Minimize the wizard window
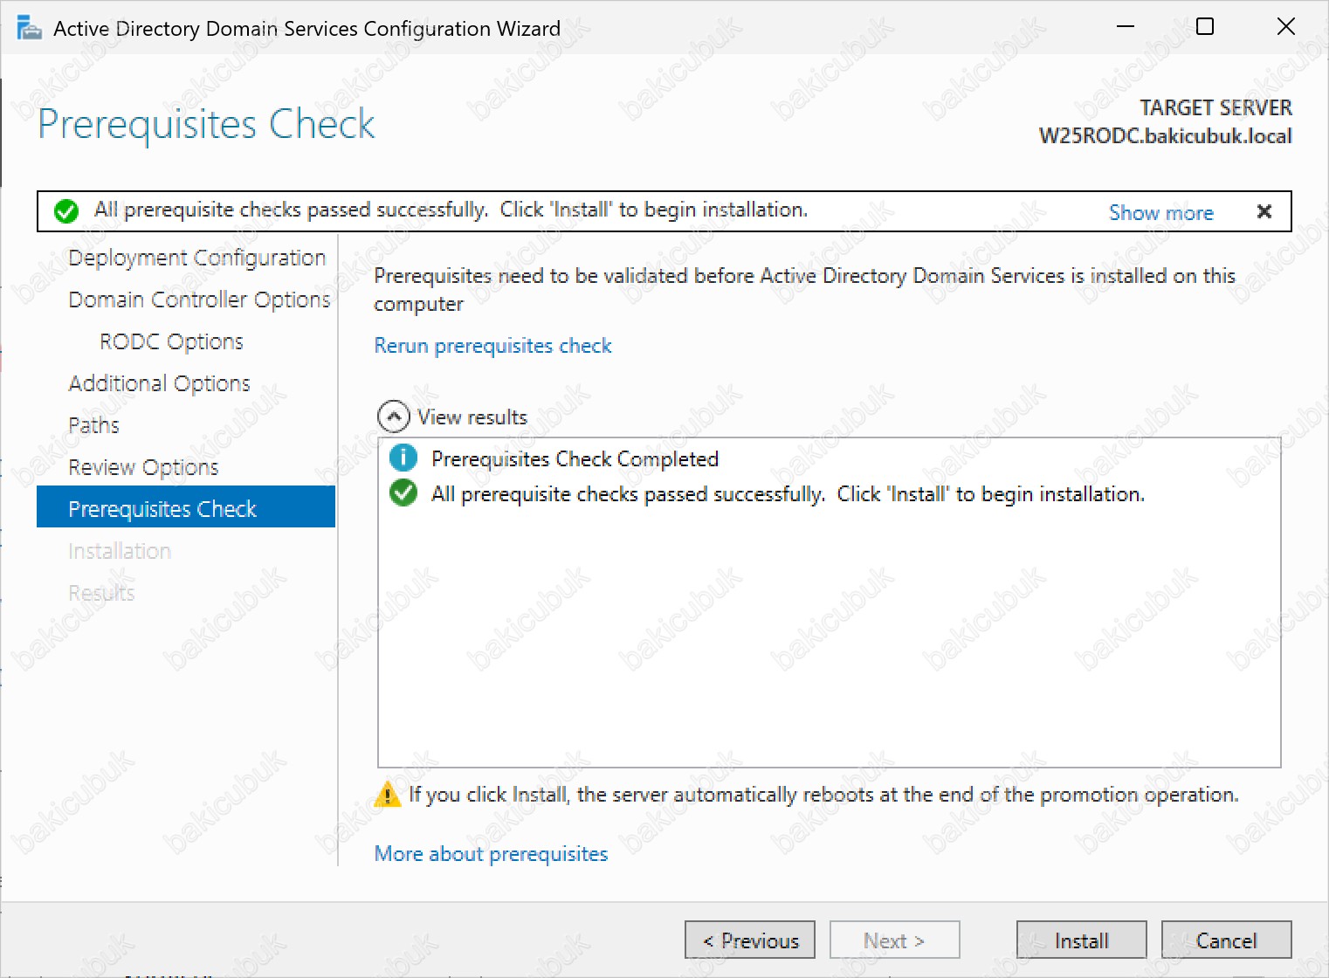The width and height of the screenshot is (1329, 978). tap(1126, 27)
